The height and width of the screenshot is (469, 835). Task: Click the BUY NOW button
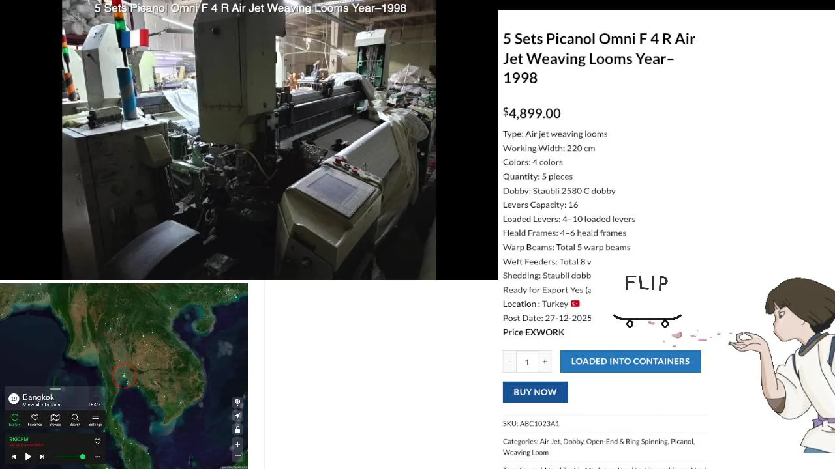coord(535,392)
